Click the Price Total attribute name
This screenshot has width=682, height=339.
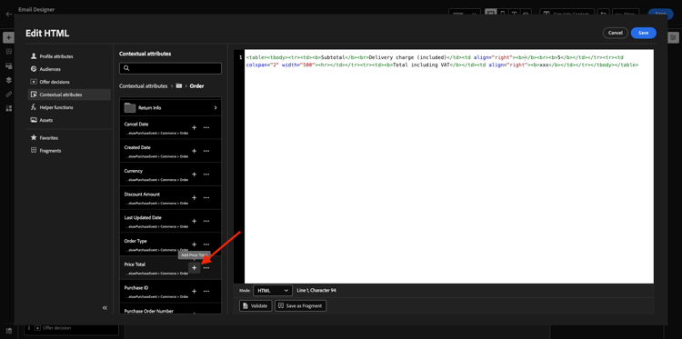coord(135,264)
